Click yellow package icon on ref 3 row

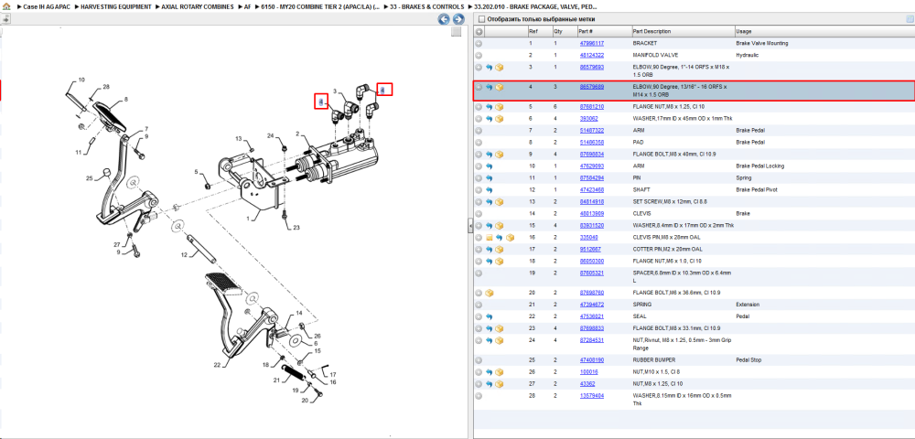pos(500,68)
